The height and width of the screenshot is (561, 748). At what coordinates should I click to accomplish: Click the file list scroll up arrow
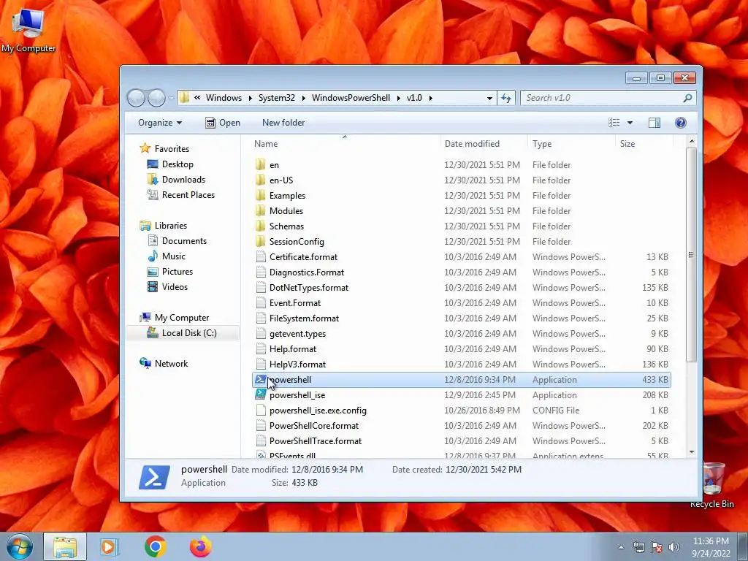click(x=691, y=142)
